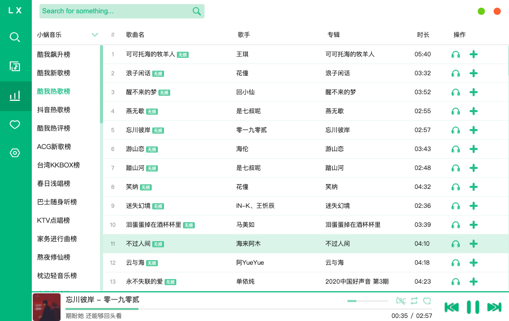Screen dimensions: 509x321
Task: Play 云与海 with its headphone icon
Action: [456, 263]
